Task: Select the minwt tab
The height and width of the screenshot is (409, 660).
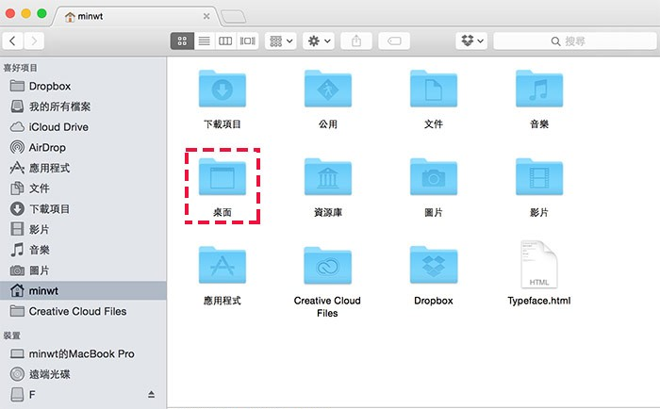Action: click(x=135, y=16)
